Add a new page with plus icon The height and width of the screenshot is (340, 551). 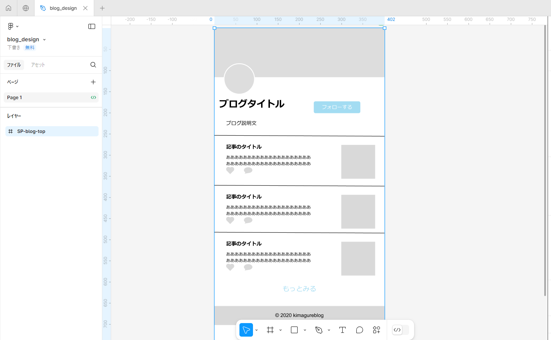click(x=93, y=82)
